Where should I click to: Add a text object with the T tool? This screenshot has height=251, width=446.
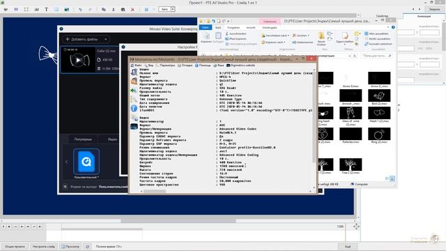click(47, 9)
